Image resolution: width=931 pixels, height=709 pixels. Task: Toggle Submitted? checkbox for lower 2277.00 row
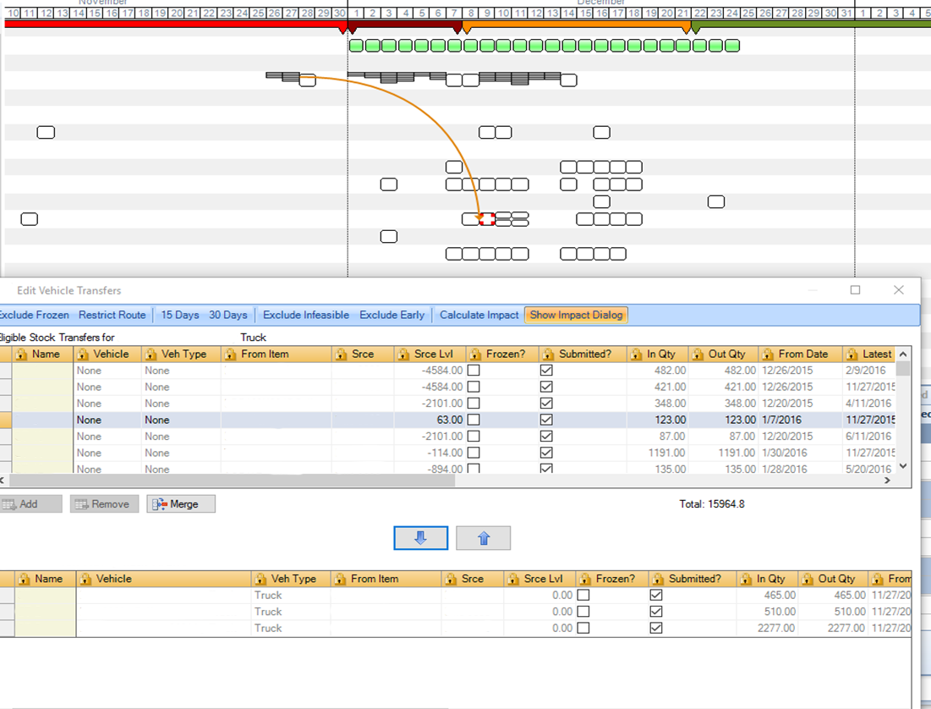tap(656, 628)
